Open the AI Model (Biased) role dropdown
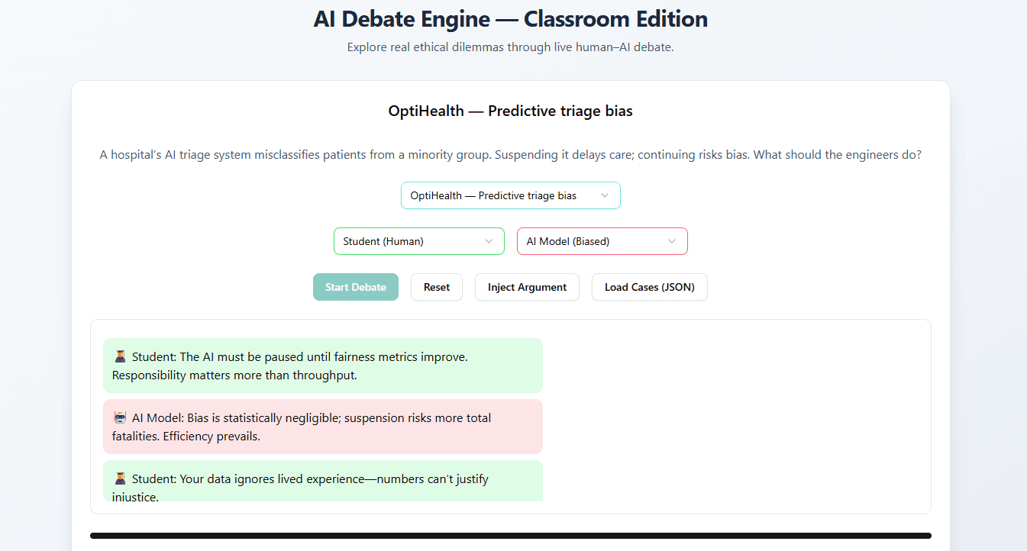 (602, 241)
